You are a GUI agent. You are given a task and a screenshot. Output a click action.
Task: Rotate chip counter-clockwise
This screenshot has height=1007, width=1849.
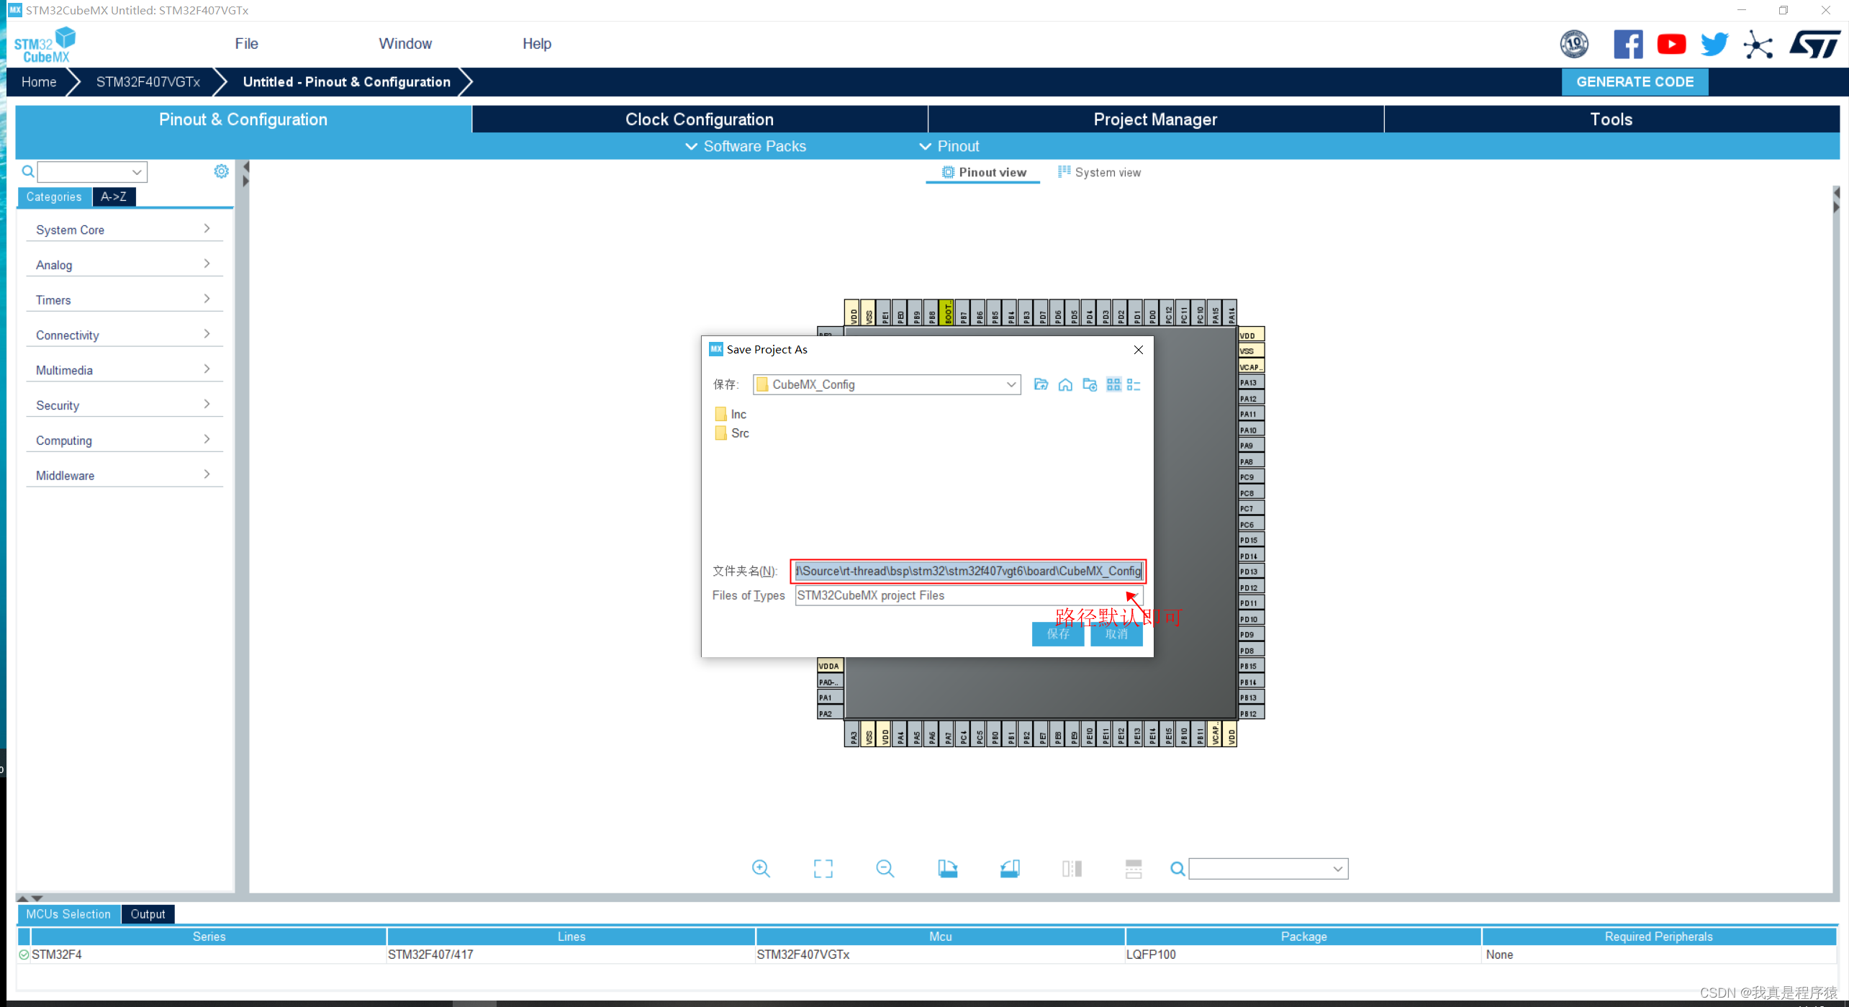pyautogui.click(x=1009, y=868)
